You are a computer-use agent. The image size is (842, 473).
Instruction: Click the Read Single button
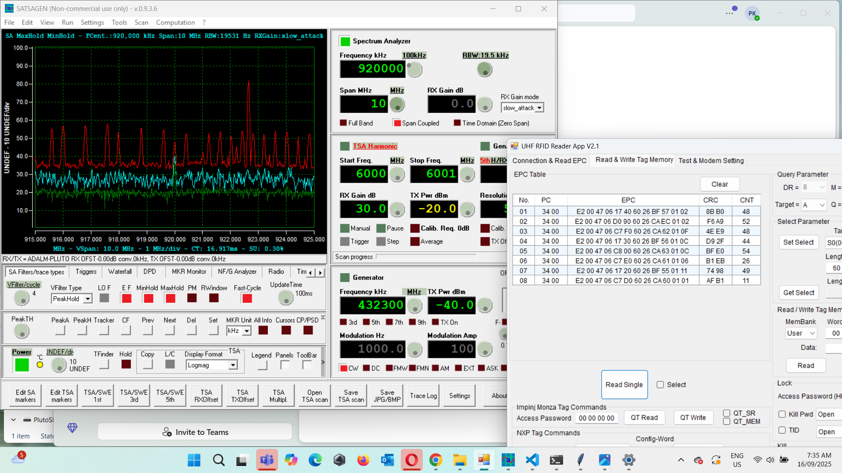(x=624, y=385)
